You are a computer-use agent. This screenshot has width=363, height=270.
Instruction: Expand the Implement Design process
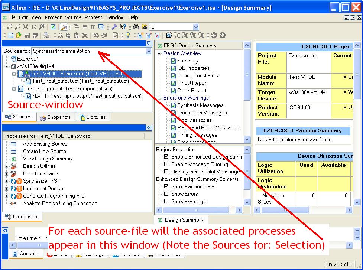point(6,189)
